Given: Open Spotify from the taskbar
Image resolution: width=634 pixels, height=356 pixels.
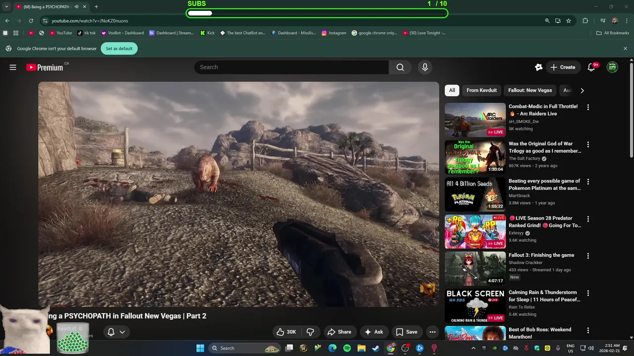Looking at the screenshot, I should click(347, 348).
